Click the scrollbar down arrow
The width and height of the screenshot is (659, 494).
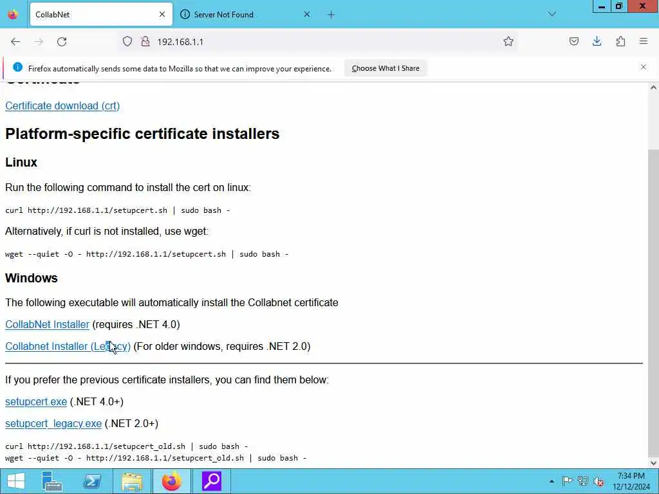[653, 463]
